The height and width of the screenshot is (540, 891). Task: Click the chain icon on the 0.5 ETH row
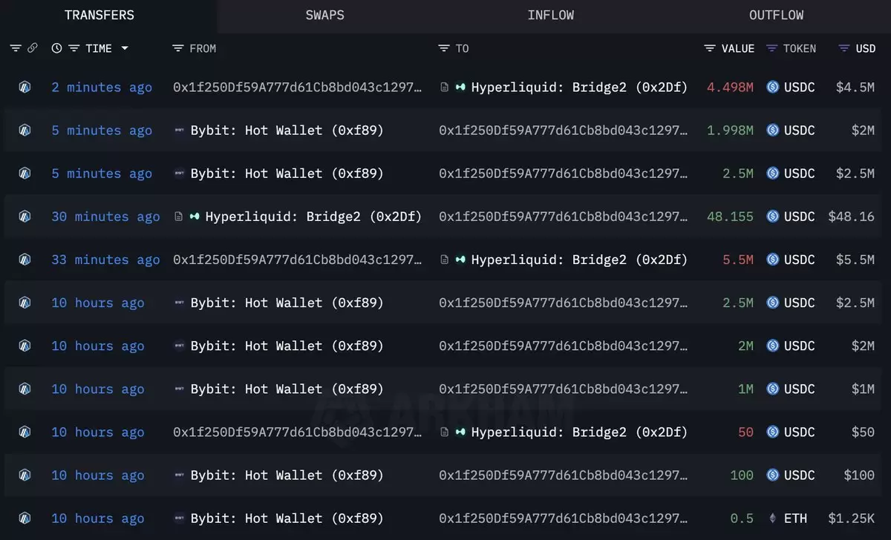click(25, 518)
